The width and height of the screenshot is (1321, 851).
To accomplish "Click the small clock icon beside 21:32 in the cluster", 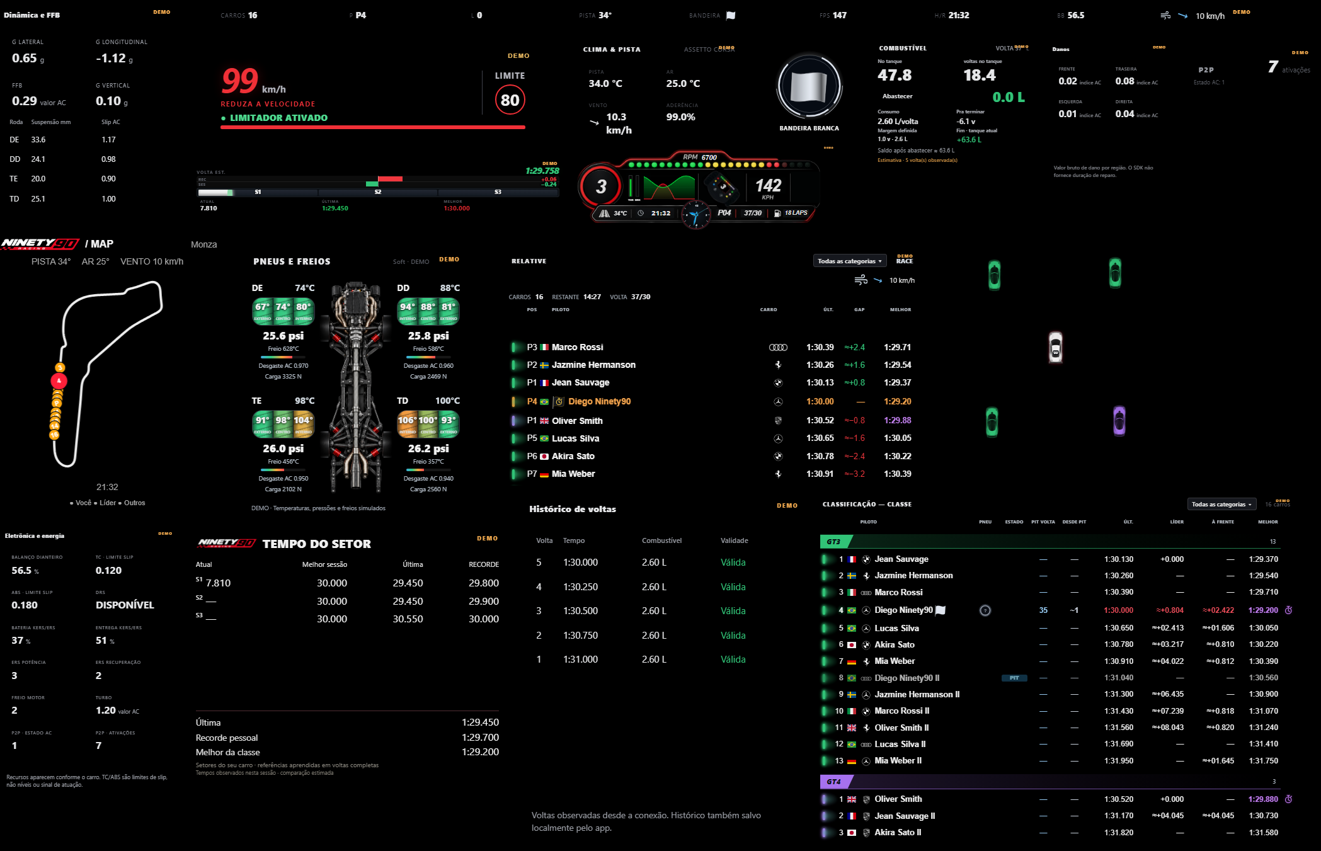I will (641, 213).
